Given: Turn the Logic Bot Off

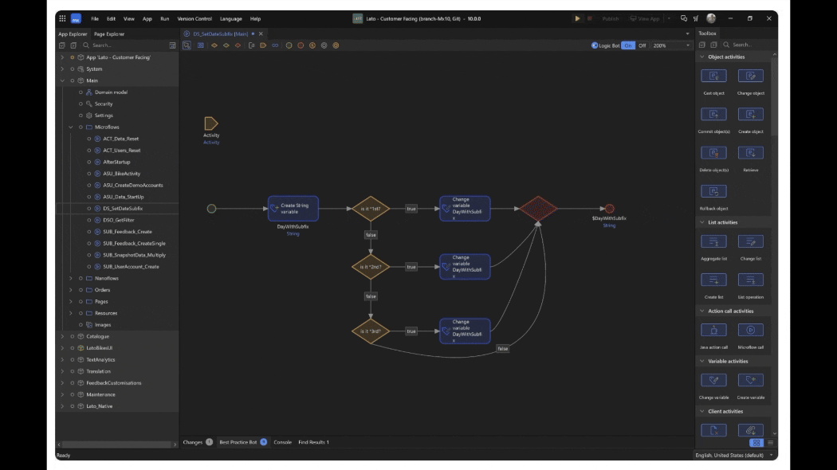Looking at the screenshot, I should point(644,45).
